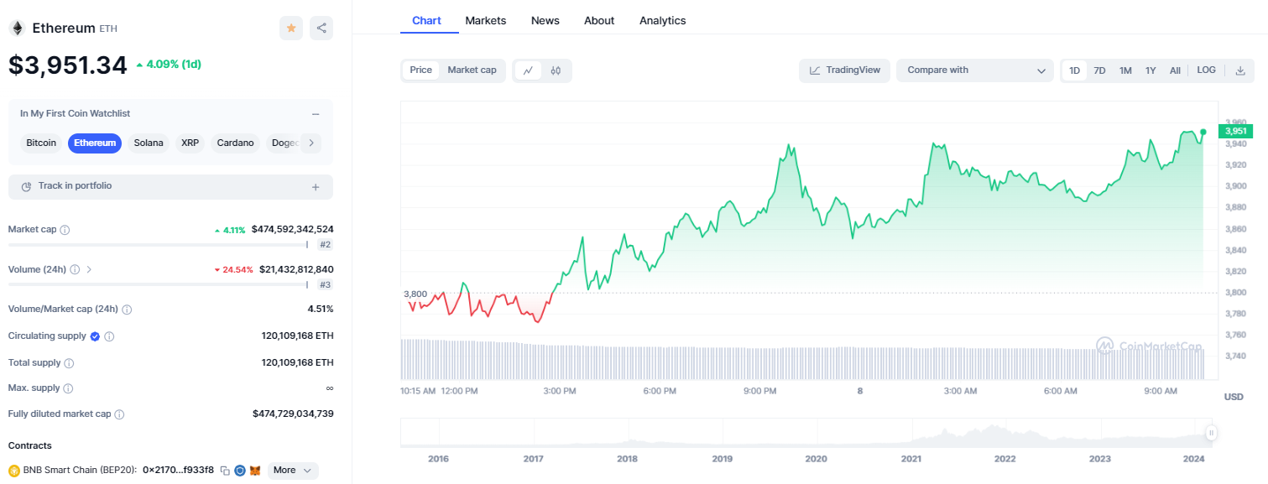Open the Markets tab
1268x484 pixels.
[x=486, y=20]
